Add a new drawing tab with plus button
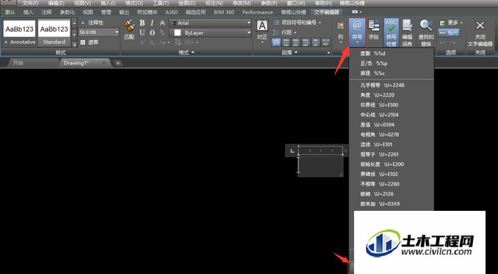Image resolution: width=498 pixels, height=274 pixels. coord(118,63)
